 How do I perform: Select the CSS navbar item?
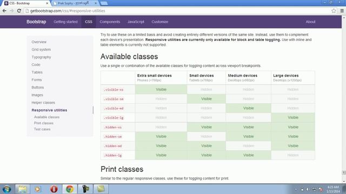[x=89, y=22]
